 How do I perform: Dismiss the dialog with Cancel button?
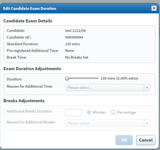point(146,140)
